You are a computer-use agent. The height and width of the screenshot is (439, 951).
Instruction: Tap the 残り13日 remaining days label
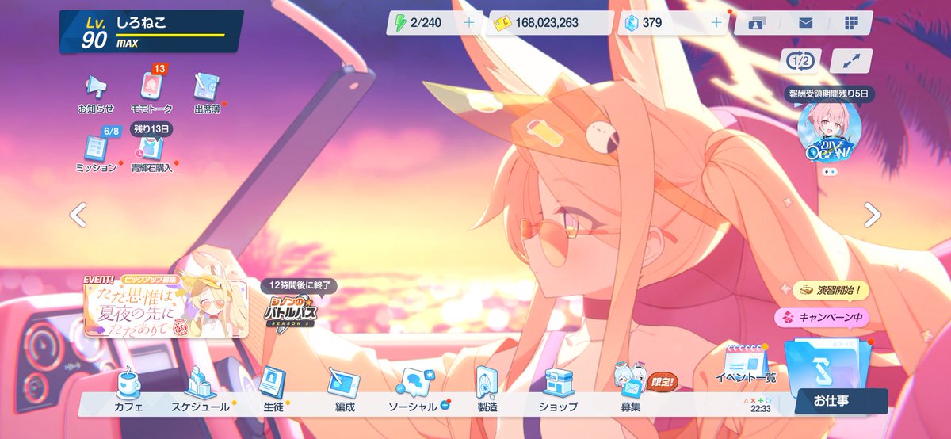point(151,128)
